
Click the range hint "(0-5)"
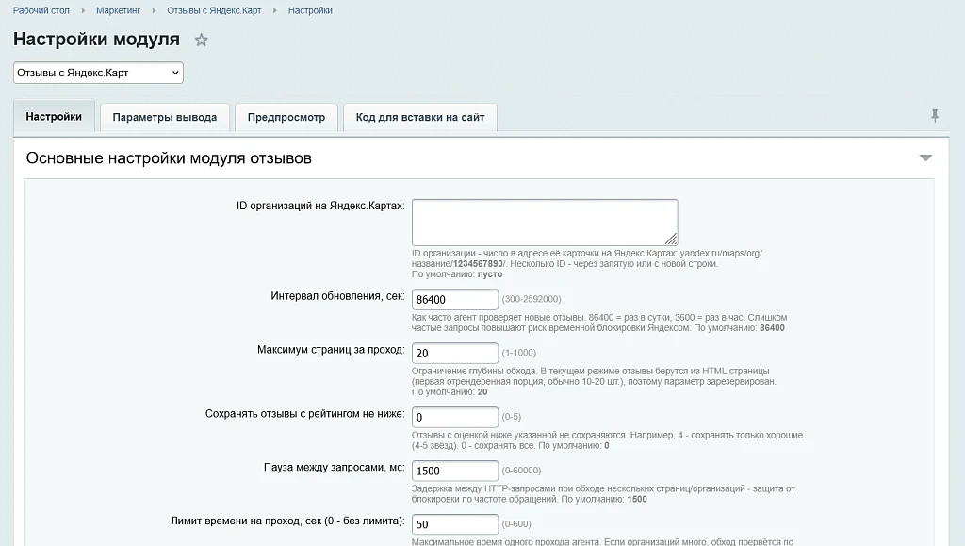(x=512, y=417)
